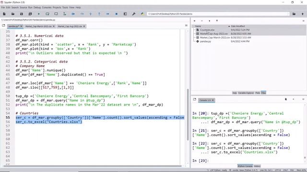Switch to the Variable Explorer pane tab
Viewport: 307px width, 172px height.
pos(246,93)
